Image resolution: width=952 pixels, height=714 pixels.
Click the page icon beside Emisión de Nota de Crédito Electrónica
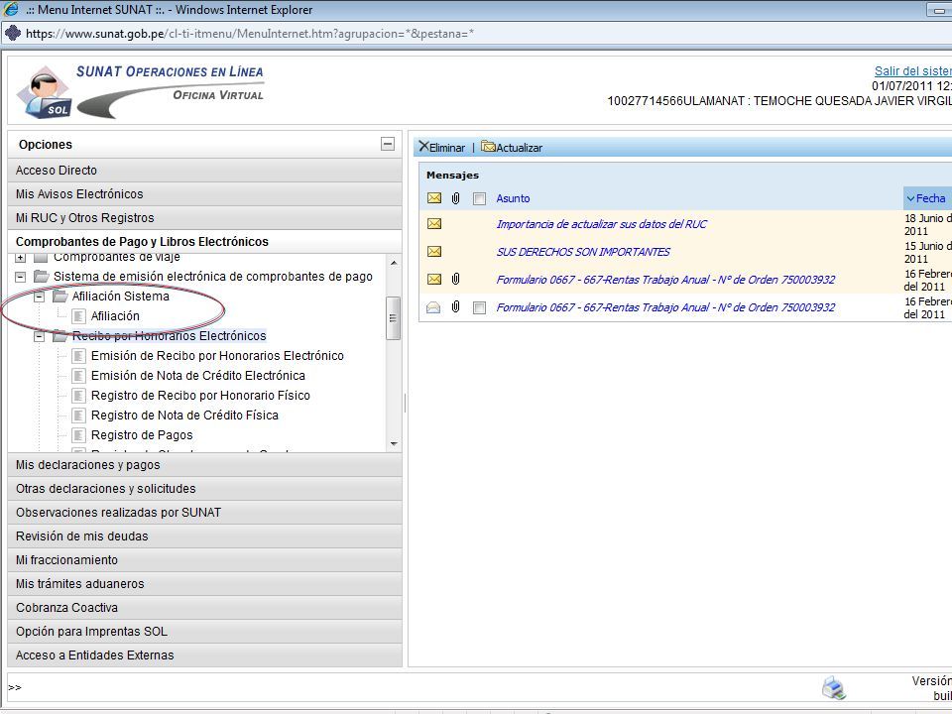pyautogui.click(x=78, y=376)
